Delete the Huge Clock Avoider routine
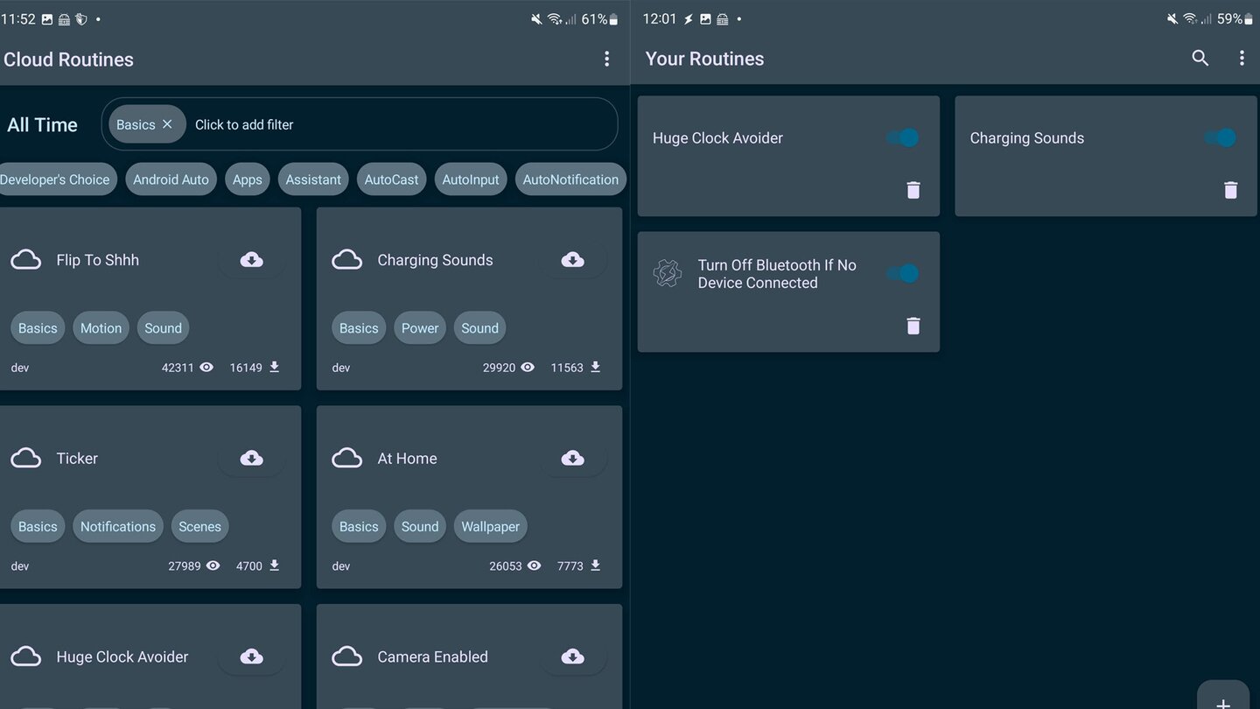Screen dimensions: 1260x709 [x=913, y=190]
